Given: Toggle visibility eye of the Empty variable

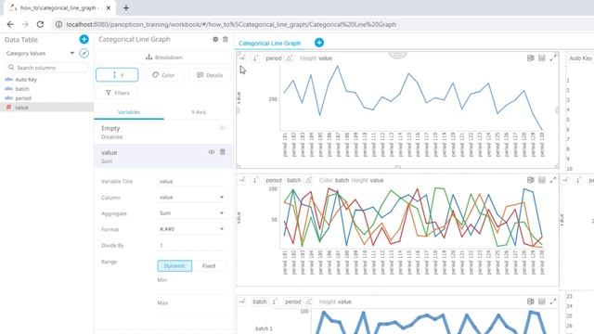Looking at the screenshot, I should pyautogui.click(x=223, y=128).
